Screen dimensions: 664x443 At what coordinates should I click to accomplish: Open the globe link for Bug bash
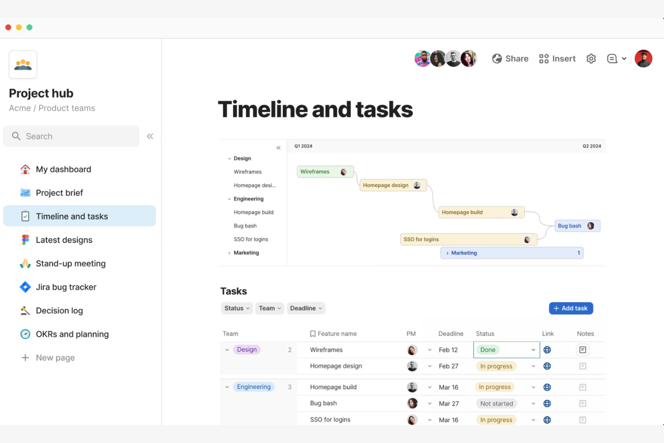pyautogui.click(x=547, y=404)
